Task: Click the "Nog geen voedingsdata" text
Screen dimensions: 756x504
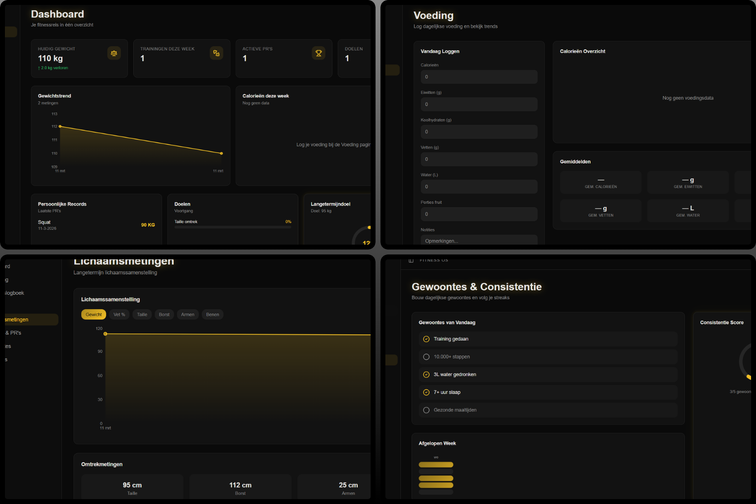Action: (688, 98)
